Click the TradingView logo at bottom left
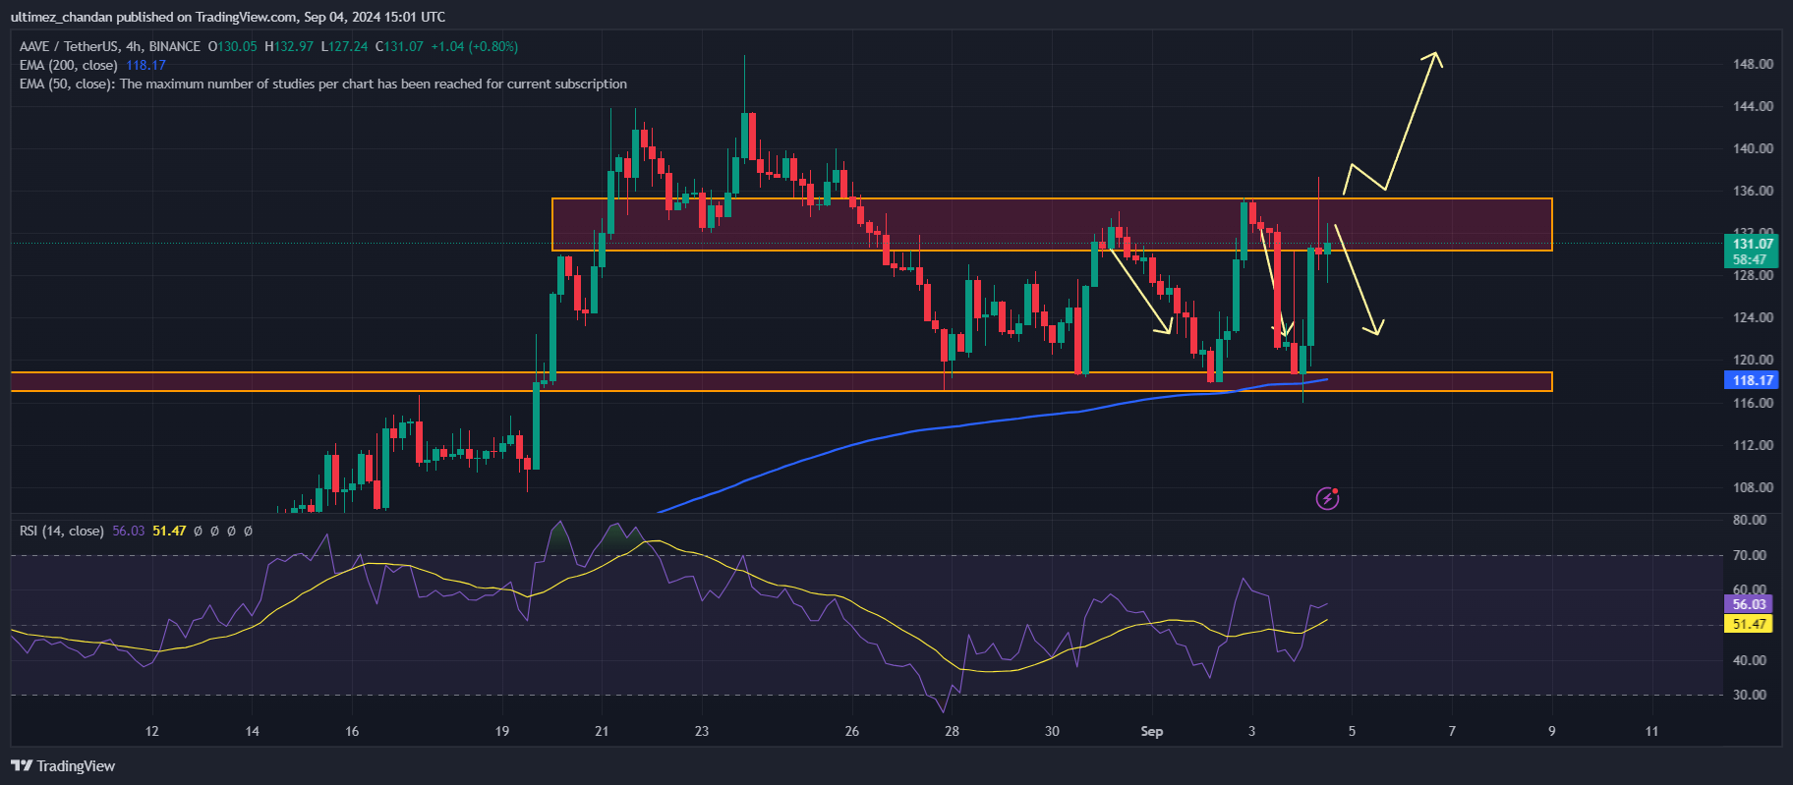The height and width of the screenshot is (785, 1793). pyautogui.click(x=63, y=766)
